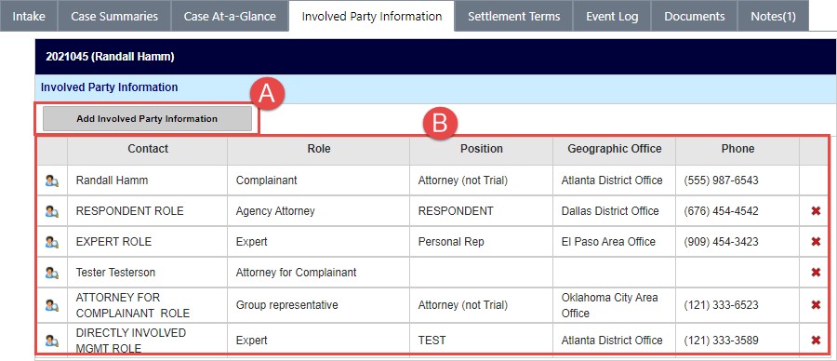The height and width of the screenshot is (361, 837).
Task: Delete the EXPERT ROLE row
Action: (816, 242)
